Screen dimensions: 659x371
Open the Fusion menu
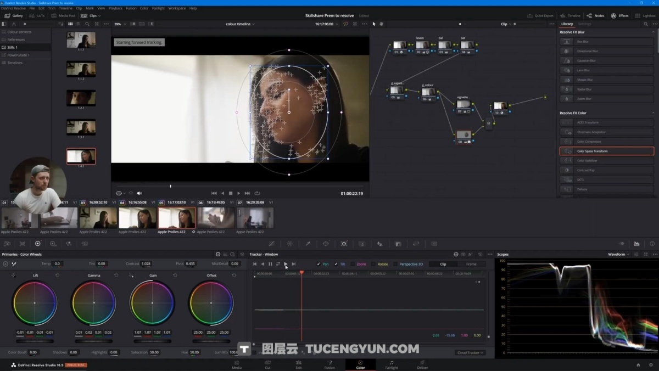(131, 8)
